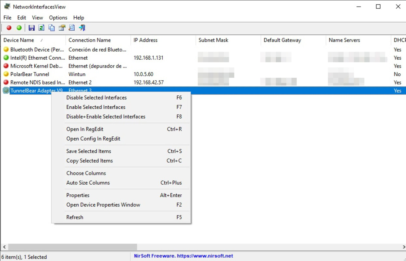
Task: Click the status icon of TunnelBear Adapter V9
Action: (x=6, y=90)
